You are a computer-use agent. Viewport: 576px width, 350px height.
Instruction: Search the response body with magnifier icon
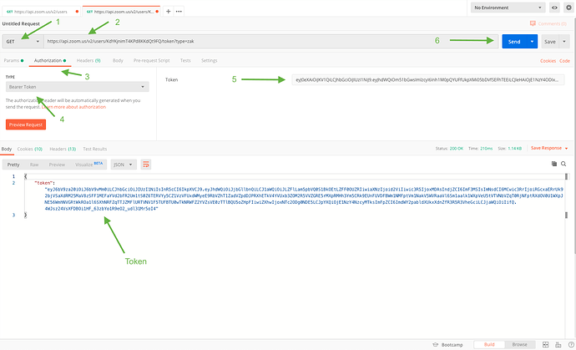tap(563, 164)
